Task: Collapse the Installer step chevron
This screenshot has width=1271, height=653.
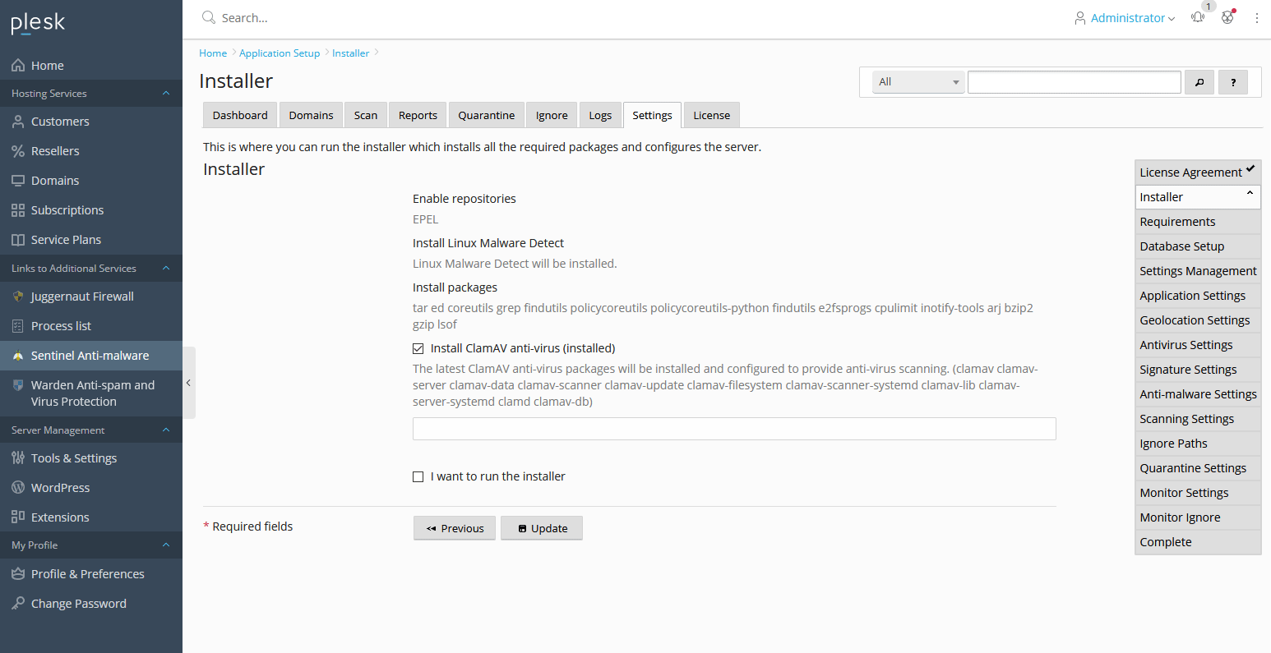Action: pyautogui.click(x=1250, y=194)
